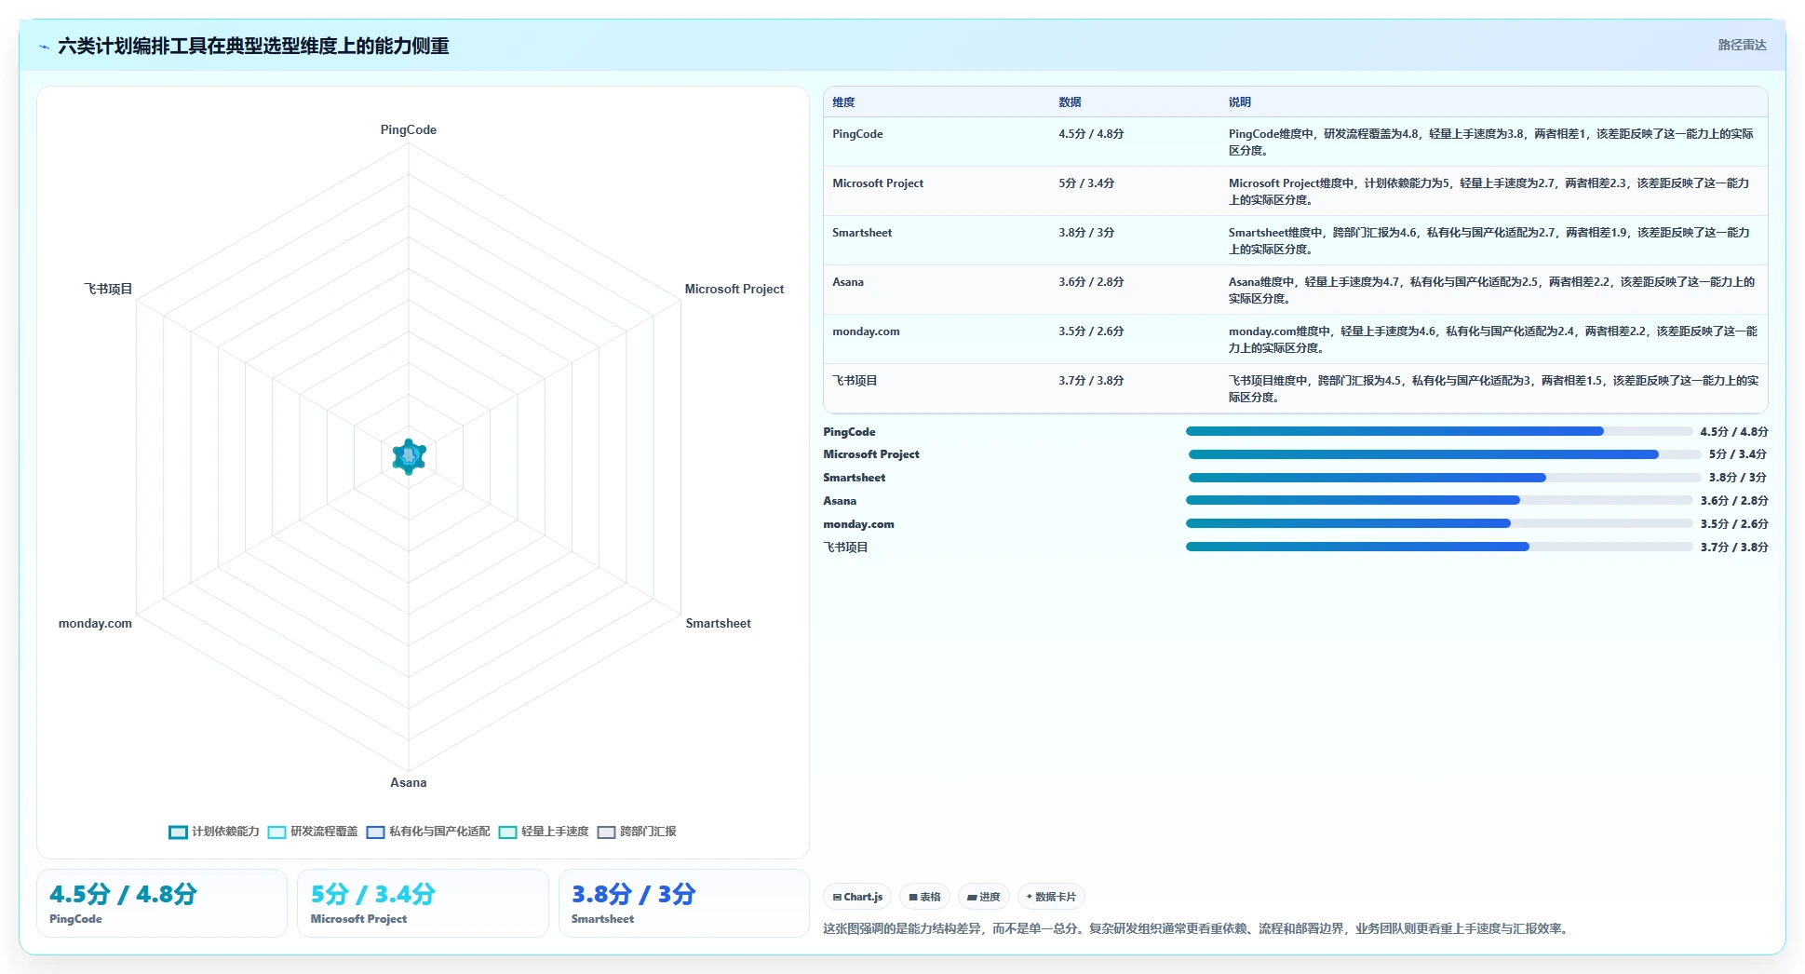This screenshot has height=974, width=1805.
Task: Click the 3.8分 / 3分 table cell
Action: coord(1086,233)
